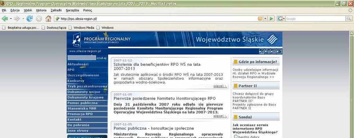Image resolution: width=354 pixels, height=138 pixels.
Task: Open Uszczegółowienie in the sidebar
Action: pos(87,75)
